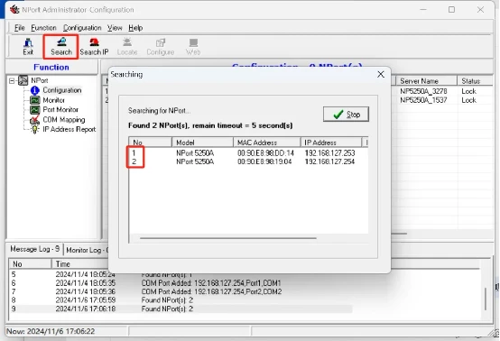The image size is (500, 341).
Task: Select log row 9 at 17:06:18
Action: [x=181, y=309]
